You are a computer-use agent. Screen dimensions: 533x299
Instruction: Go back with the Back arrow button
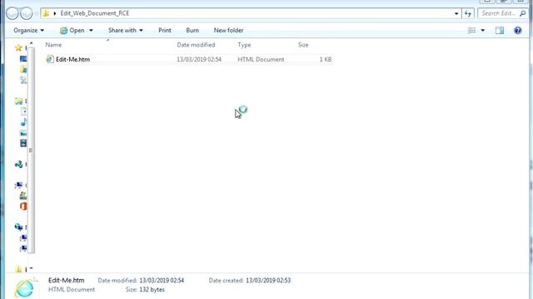pyautogui.click(x=12, y=13)
